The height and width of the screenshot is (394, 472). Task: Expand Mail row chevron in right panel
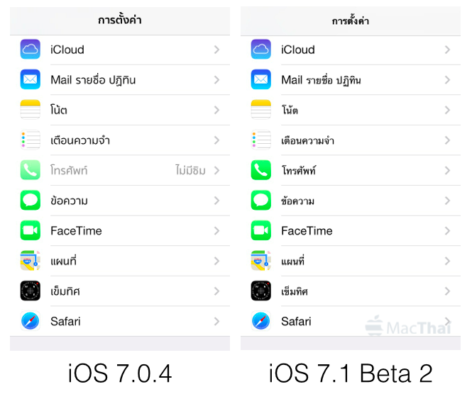click(x=448, y=80)
